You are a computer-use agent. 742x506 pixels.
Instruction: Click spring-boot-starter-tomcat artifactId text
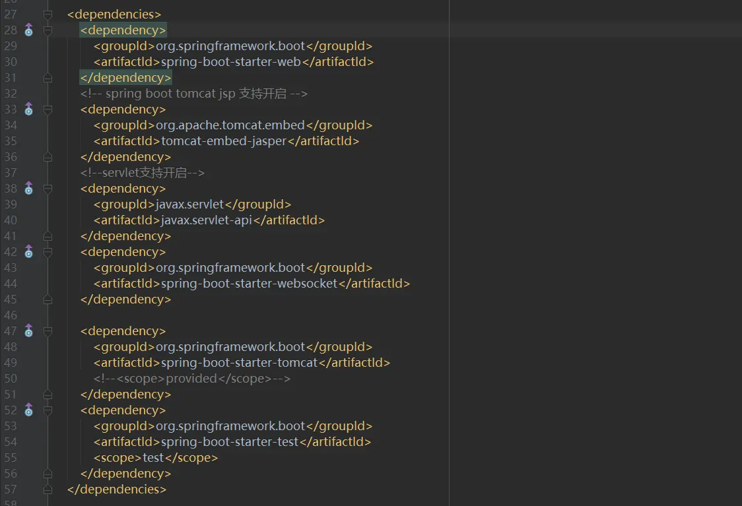239,363
